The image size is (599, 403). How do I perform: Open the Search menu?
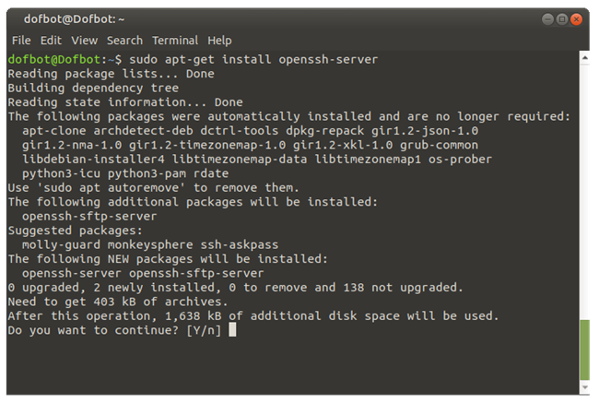point(124,41)
